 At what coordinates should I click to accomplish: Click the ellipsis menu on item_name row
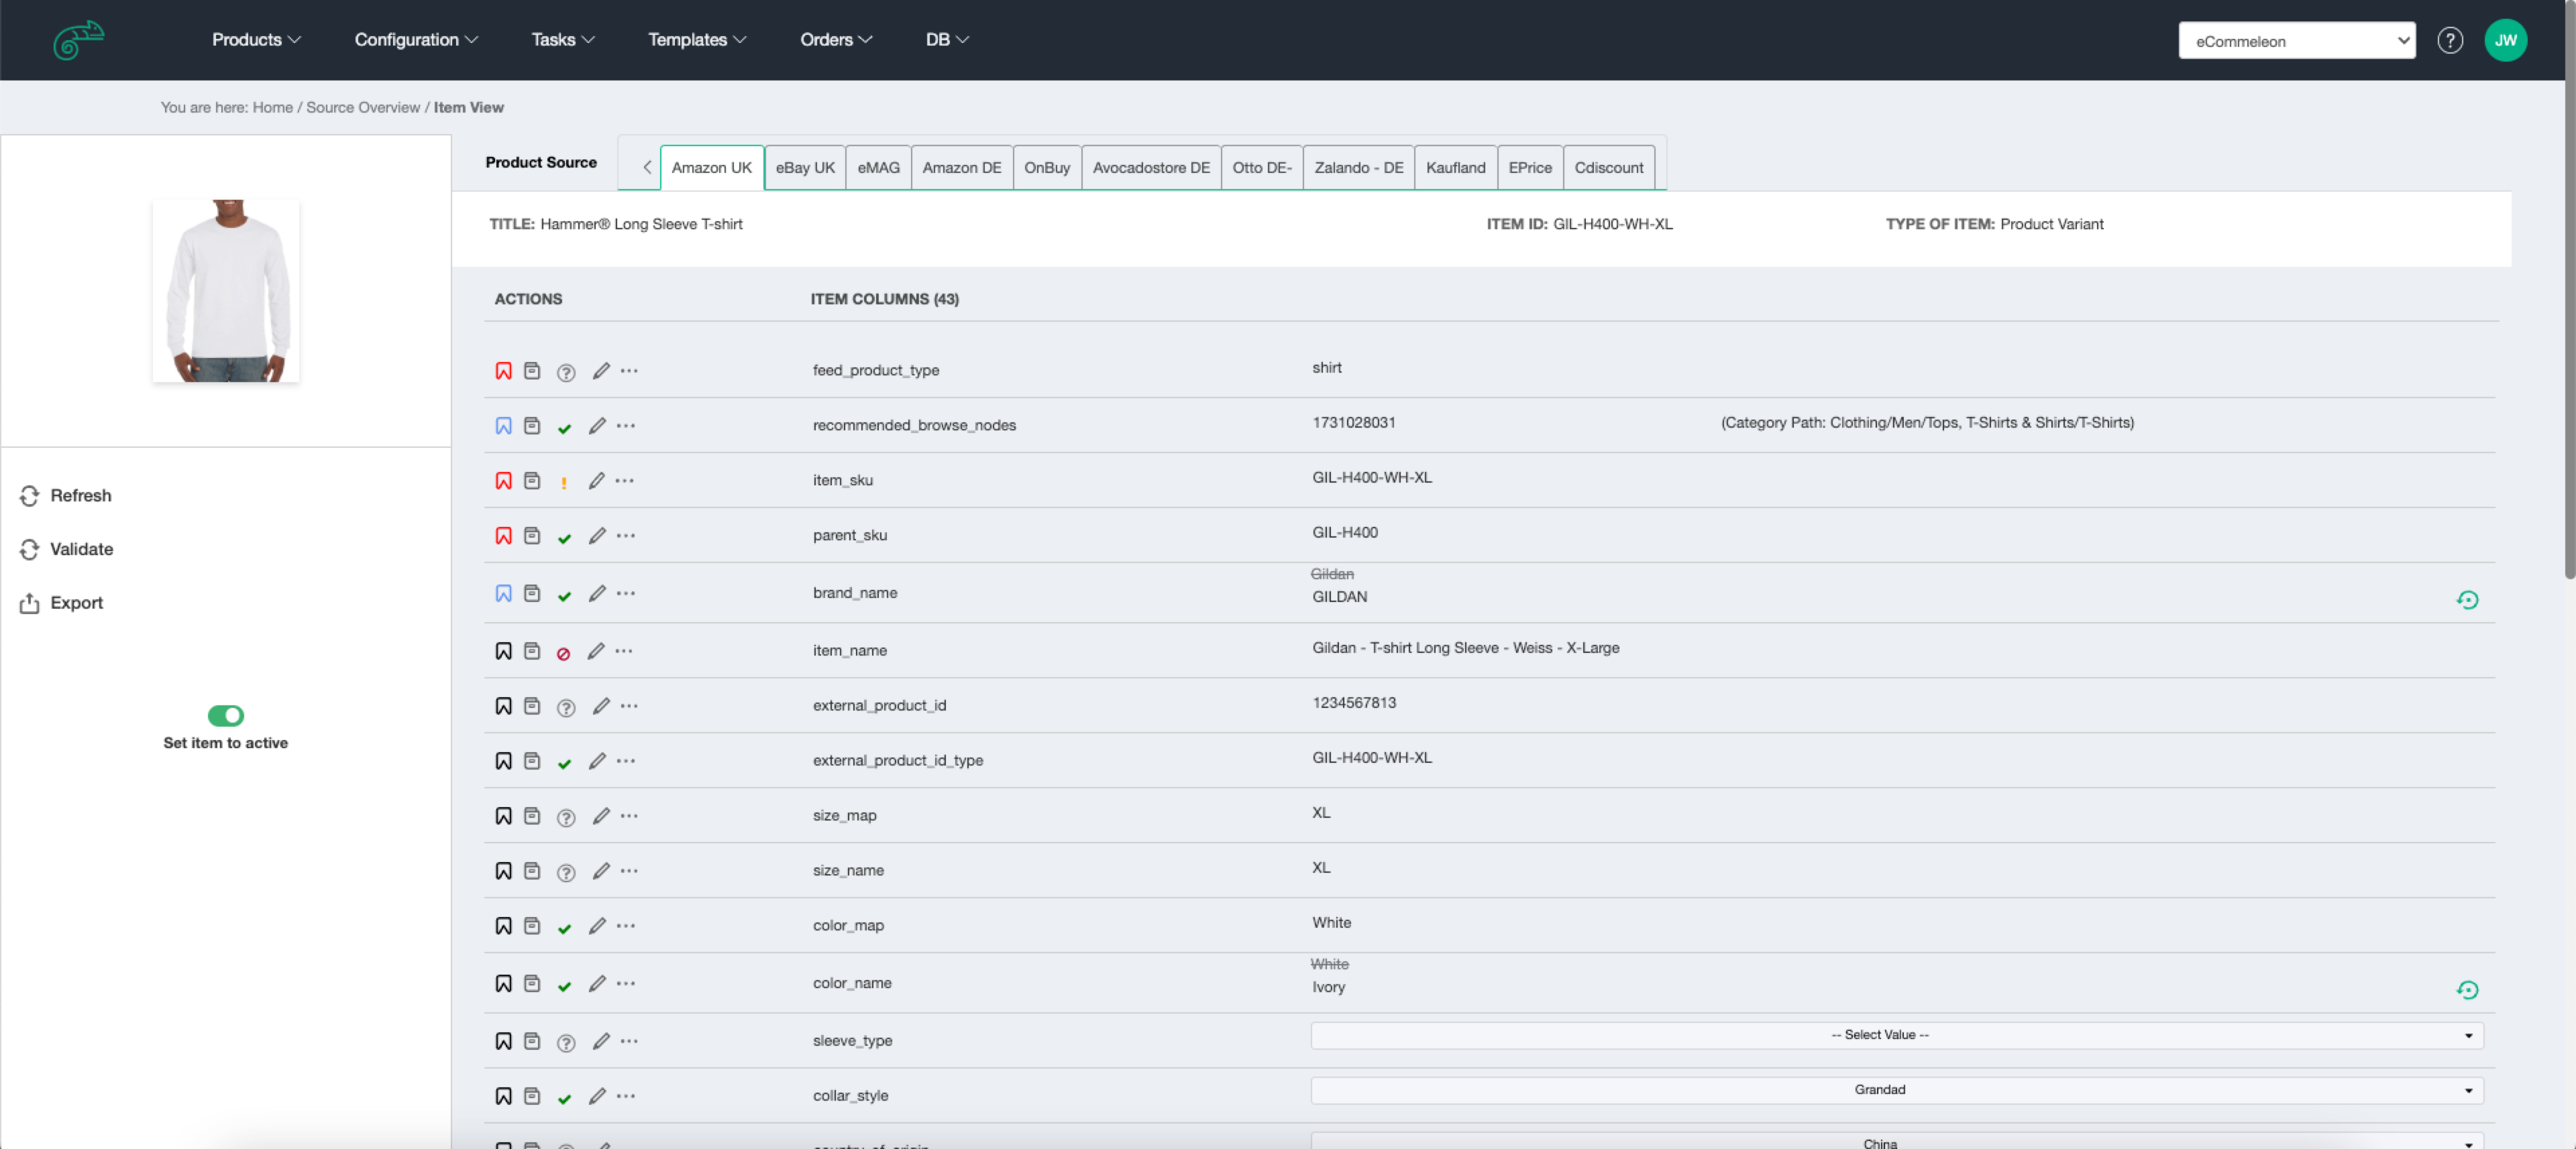click(x=626, y=652)
